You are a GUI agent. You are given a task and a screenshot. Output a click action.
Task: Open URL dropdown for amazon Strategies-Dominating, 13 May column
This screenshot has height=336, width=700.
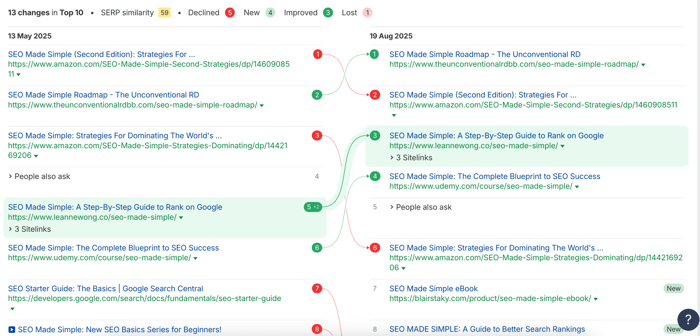pyautogui.click(x=36, y=156)
